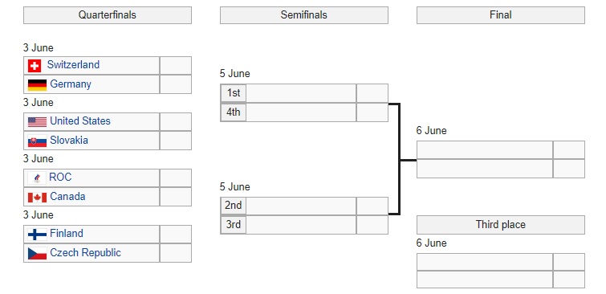Click the Czech Republic flag icon
606x294 pixels.
(37, 253)
